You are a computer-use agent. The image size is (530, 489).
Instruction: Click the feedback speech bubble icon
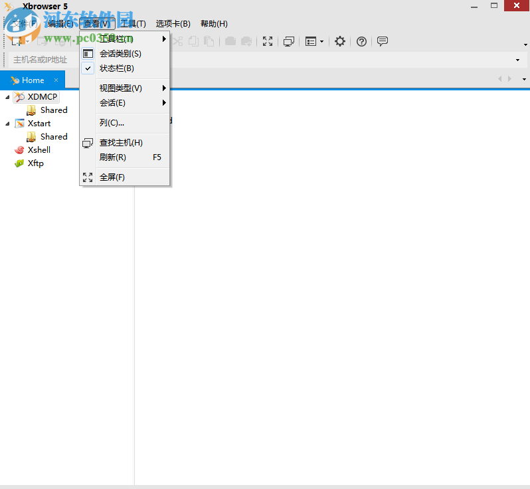click(383, 42)
